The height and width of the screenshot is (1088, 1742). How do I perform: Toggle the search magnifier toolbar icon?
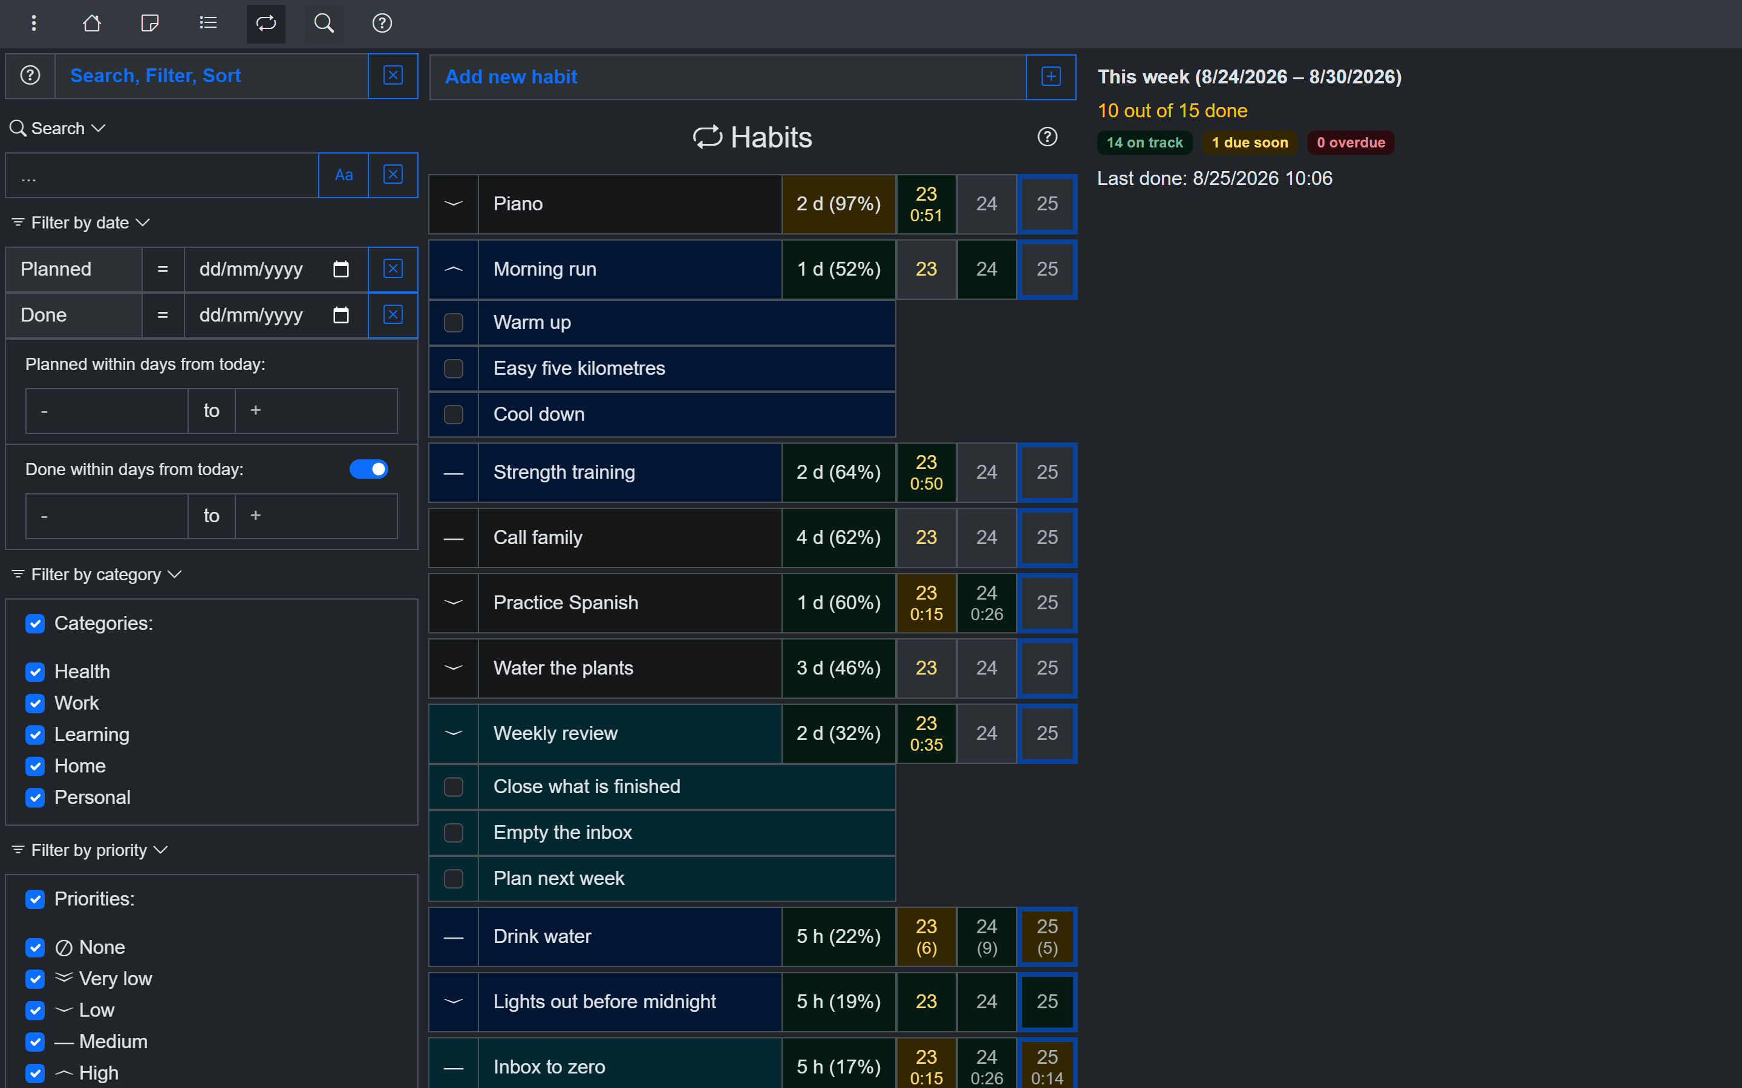pos(324,23)
